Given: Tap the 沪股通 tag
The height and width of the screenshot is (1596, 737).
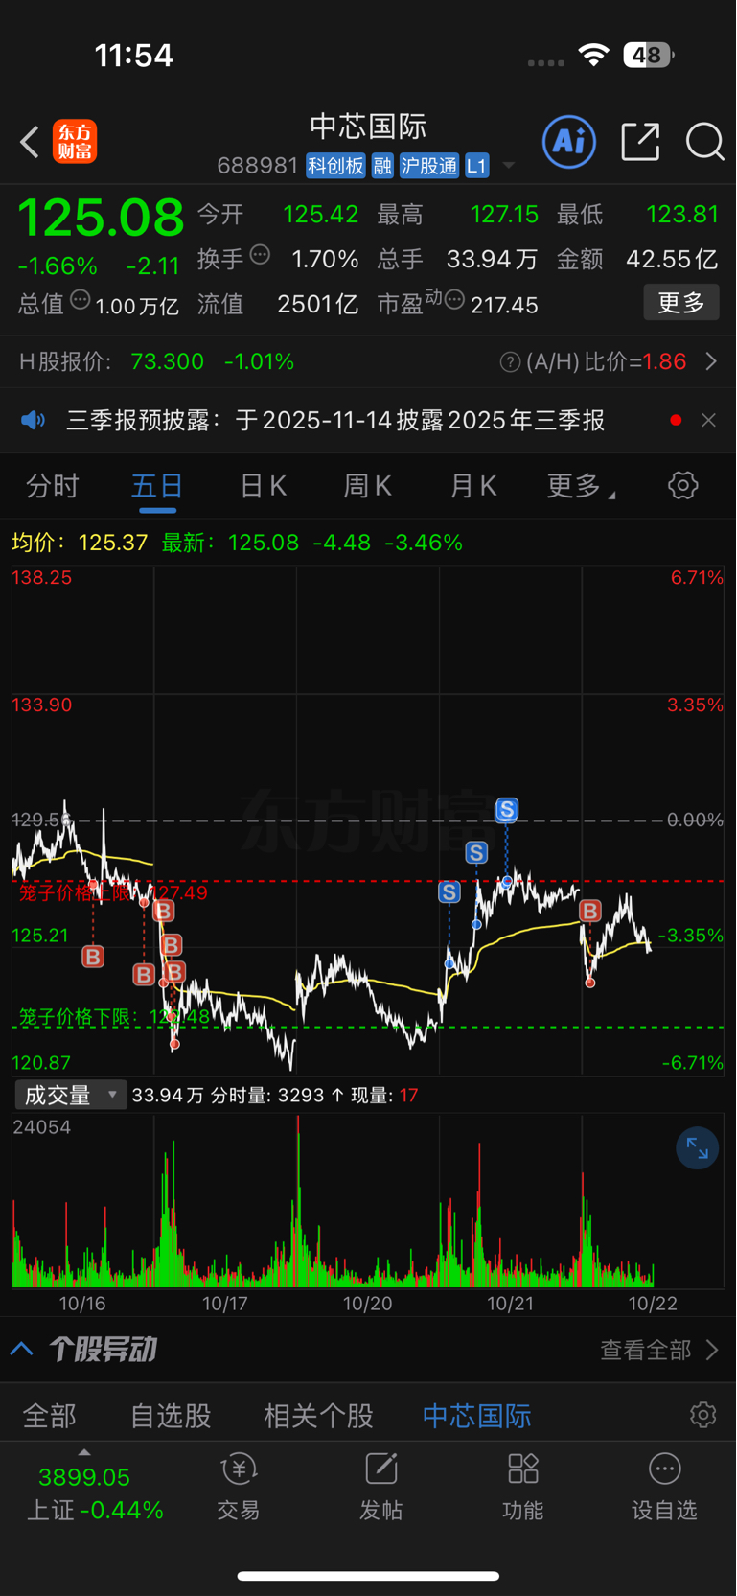Looking at the screenshot, I should tap(429, 166).
